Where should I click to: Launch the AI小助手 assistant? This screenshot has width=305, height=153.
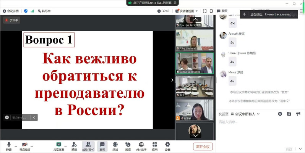141,145
